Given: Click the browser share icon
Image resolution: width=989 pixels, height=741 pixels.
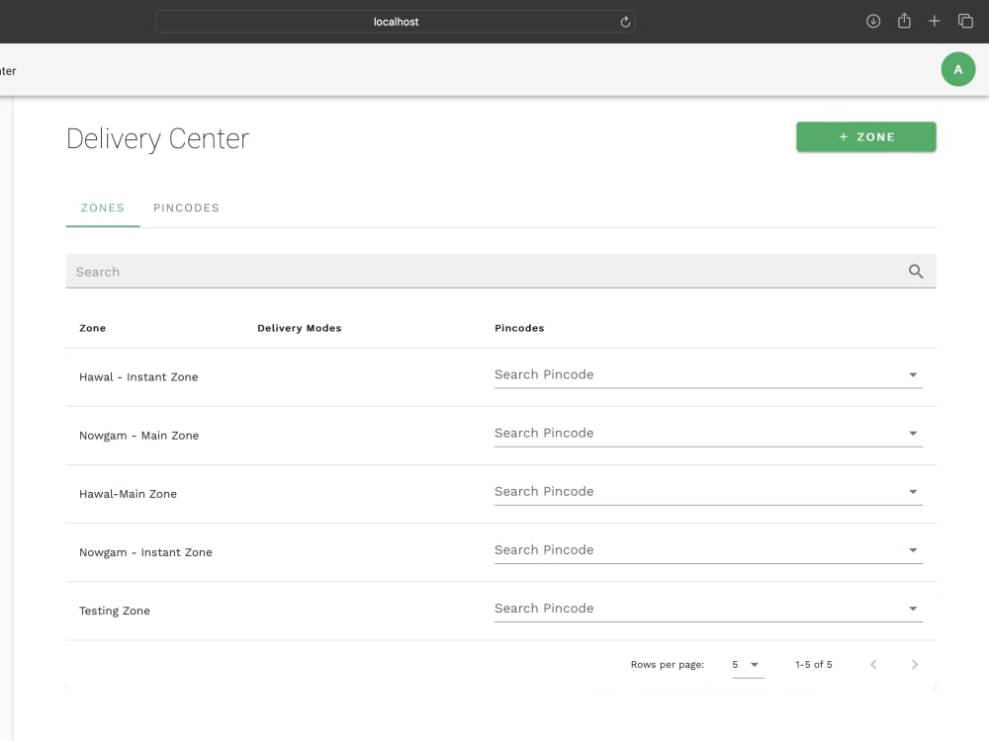Looking at the screenshot, I should [x=904, y=21].
